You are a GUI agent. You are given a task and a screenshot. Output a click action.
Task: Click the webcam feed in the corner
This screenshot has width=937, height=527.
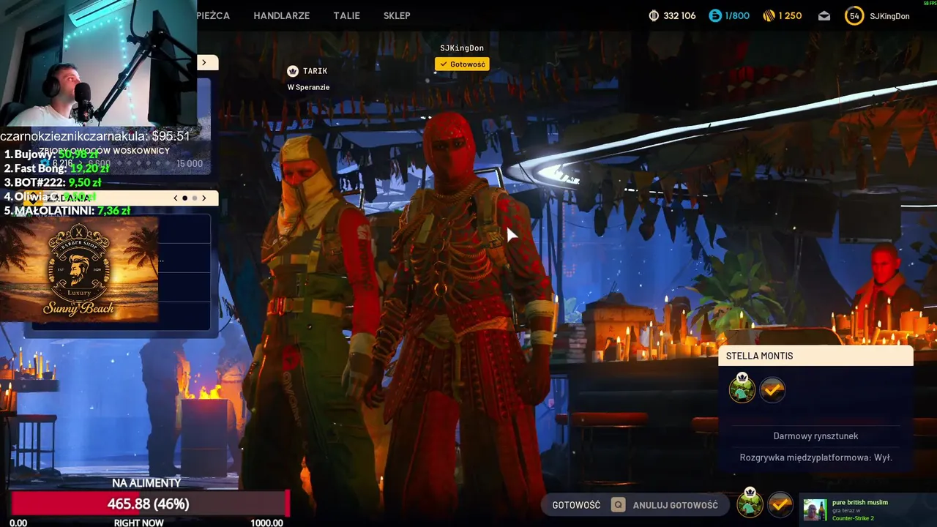pyautogui.click(x=98, y=64)
